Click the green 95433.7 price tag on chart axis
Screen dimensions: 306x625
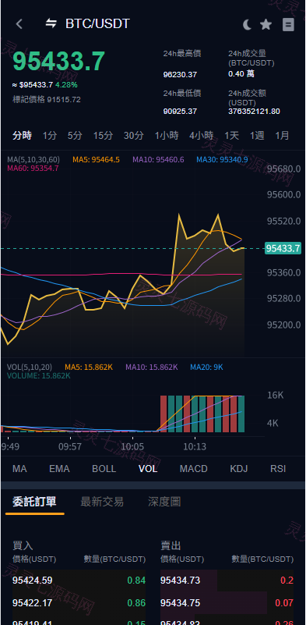point(283,248)
